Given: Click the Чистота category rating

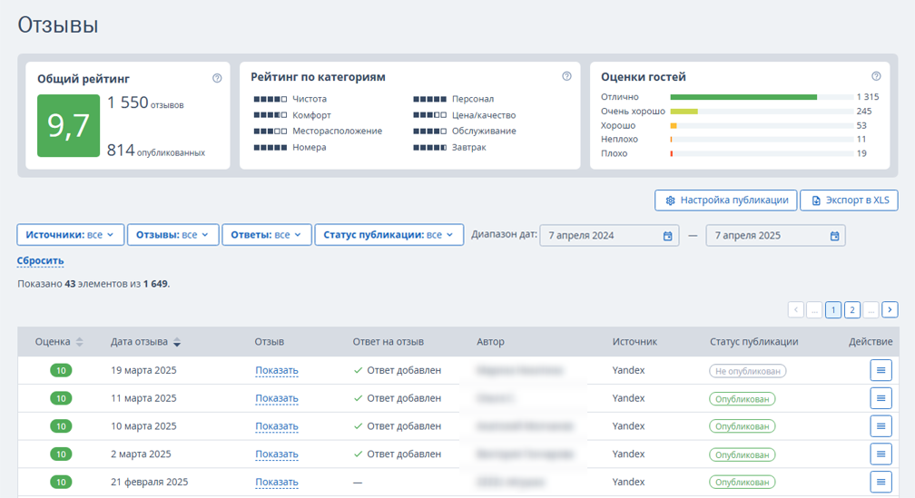Looking at the screenshot, I should (x=290, y=99).
